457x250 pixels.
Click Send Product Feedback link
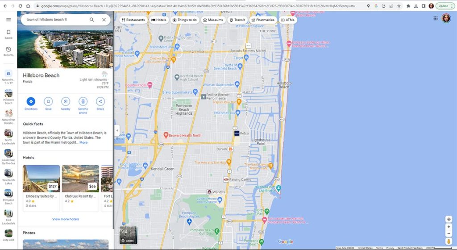click(410, 248)
